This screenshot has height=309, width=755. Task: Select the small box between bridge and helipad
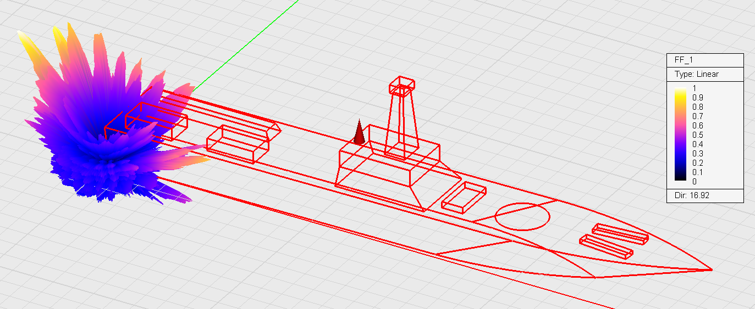[464, 197]
